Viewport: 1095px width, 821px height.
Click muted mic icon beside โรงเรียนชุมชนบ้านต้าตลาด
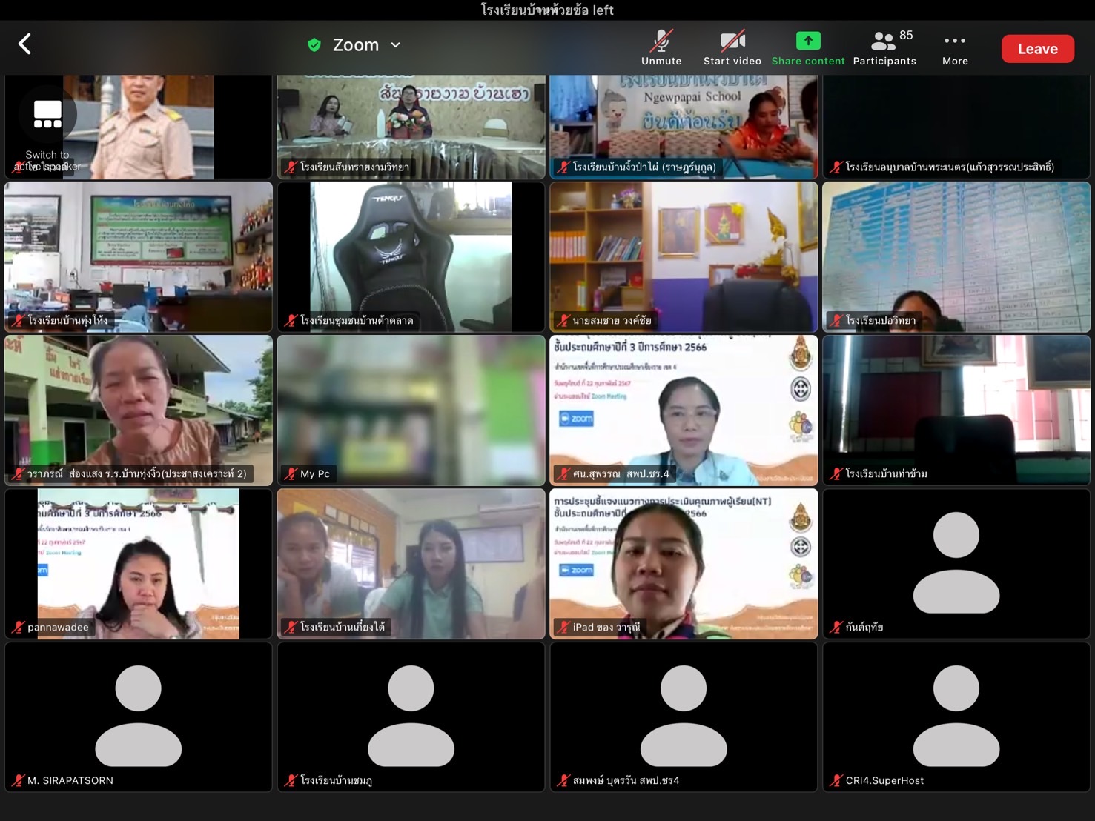291,320
